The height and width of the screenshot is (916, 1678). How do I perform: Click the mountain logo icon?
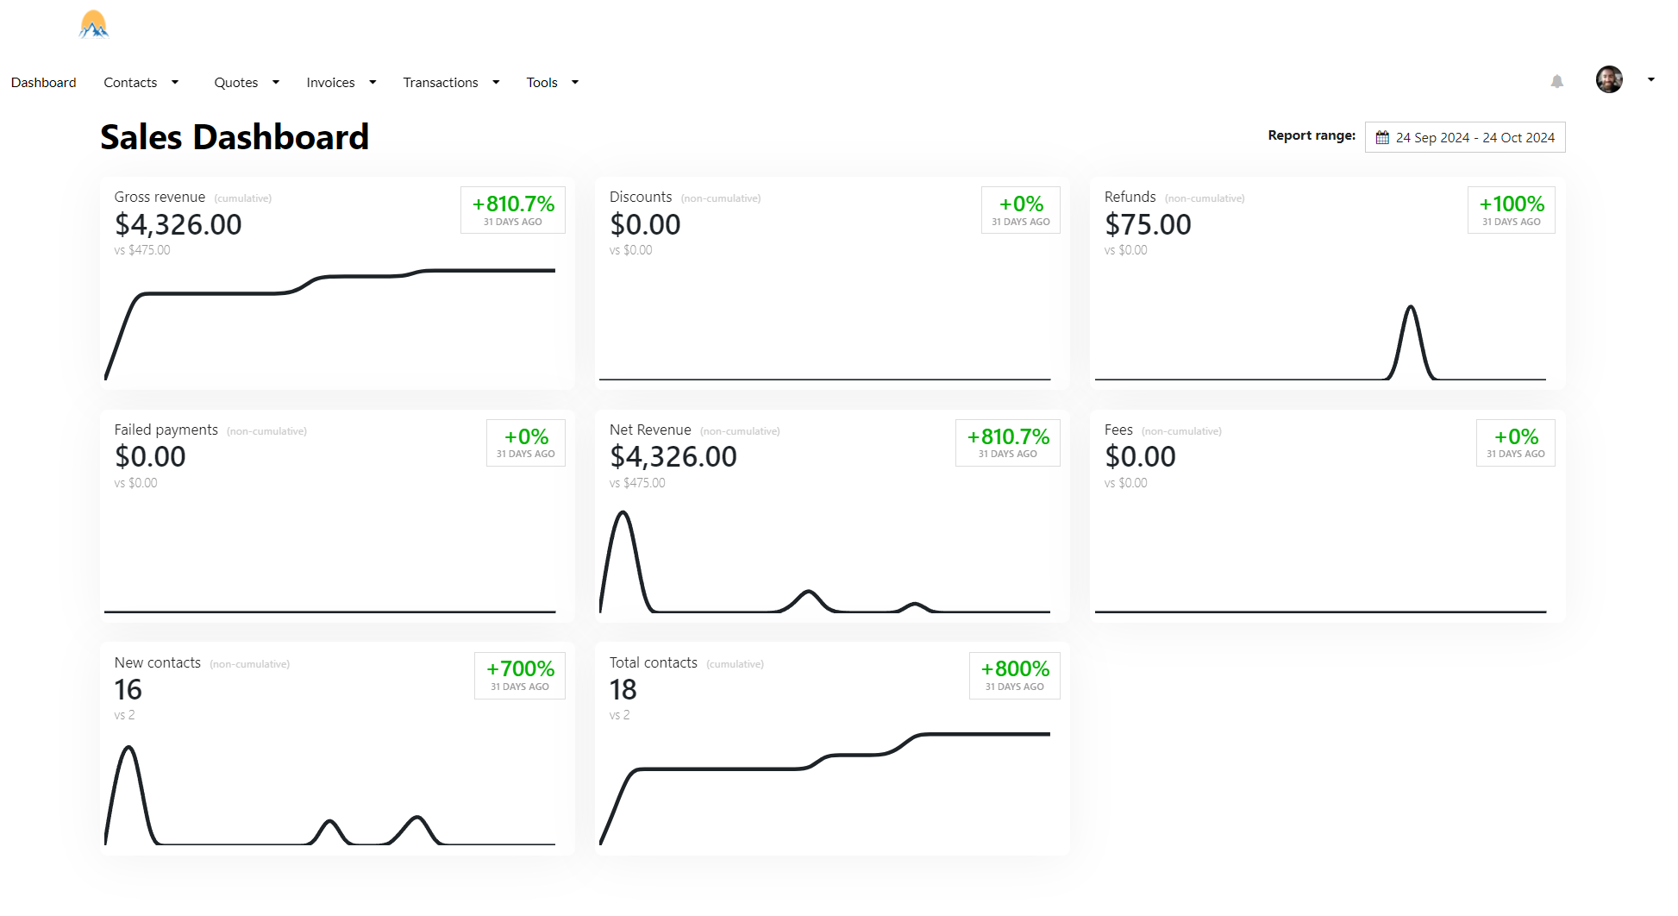tap(94, 25)
